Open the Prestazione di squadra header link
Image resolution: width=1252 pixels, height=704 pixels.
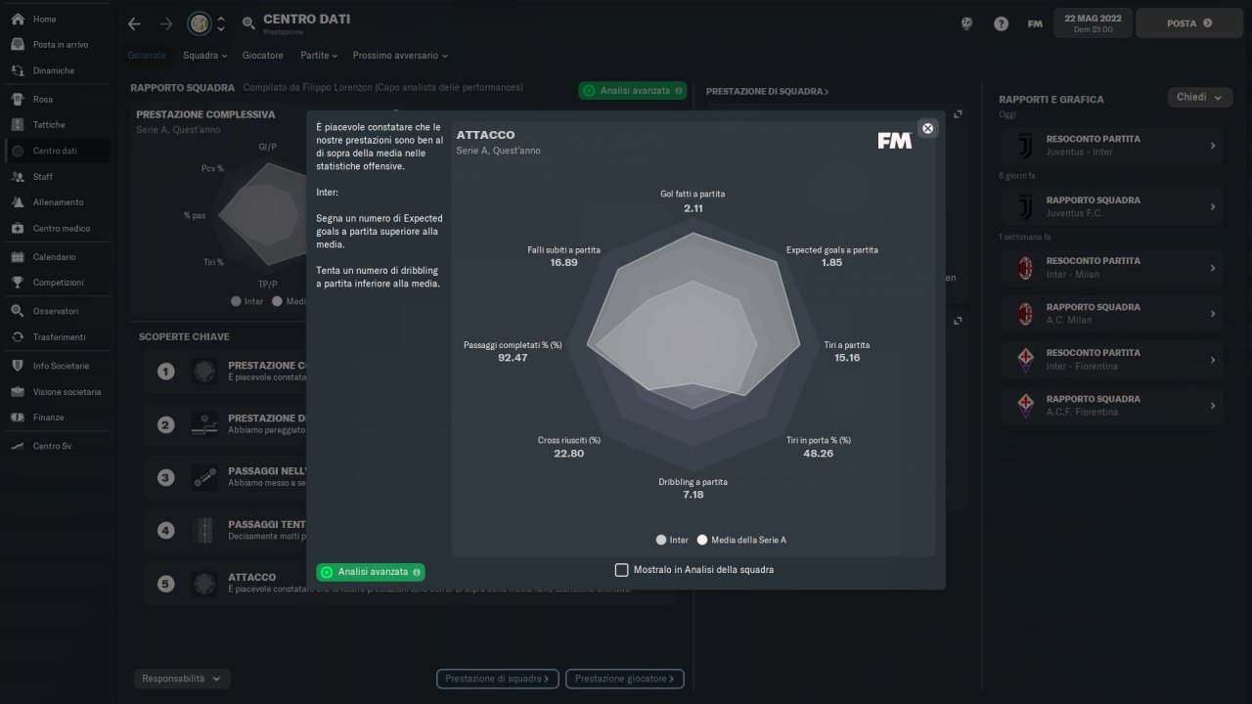point(768,91)
